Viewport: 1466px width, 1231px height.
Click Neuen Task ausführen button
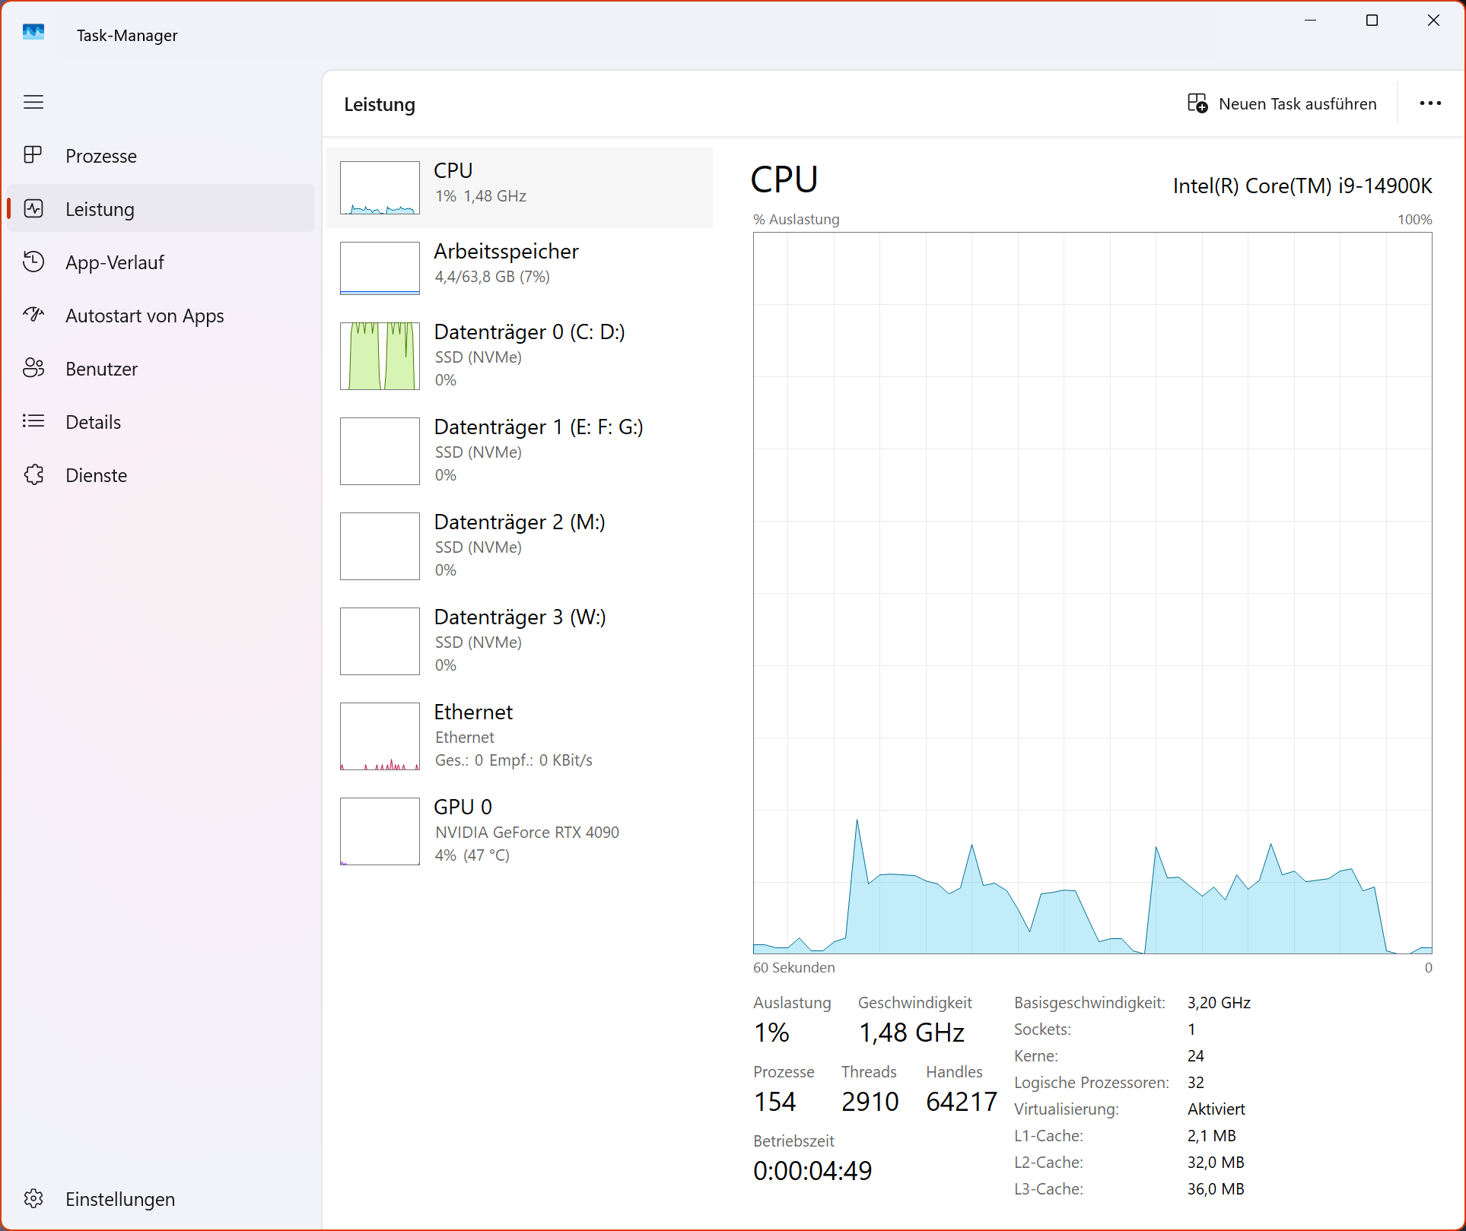click(1283, 103)
